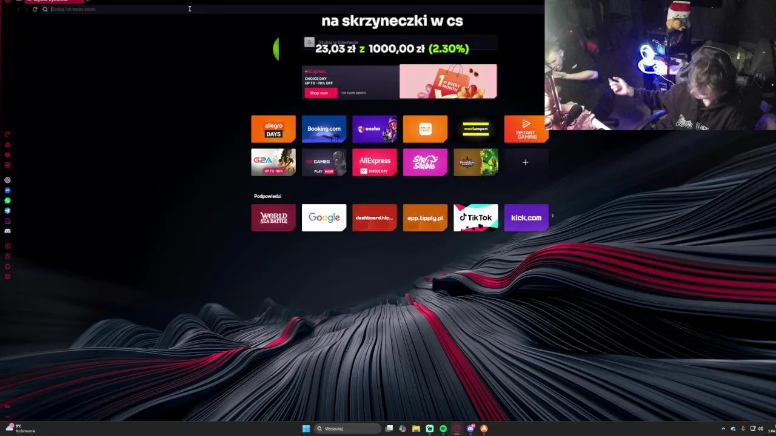Open GX Control panel in sidebar

[x=7, y=134]
